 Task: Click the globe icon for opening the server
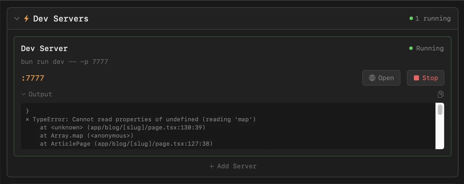click(x=372, y=78)
